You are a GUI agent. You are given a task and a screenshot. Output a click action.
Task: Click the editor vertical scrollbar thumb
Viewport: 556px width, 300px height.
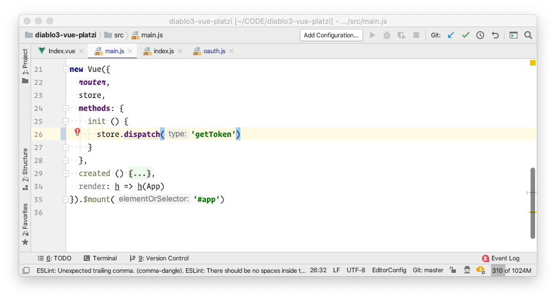click(533, 203)
